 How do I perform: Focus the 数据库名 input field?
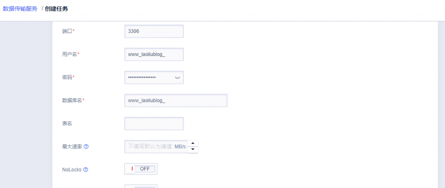click(176, 100)
